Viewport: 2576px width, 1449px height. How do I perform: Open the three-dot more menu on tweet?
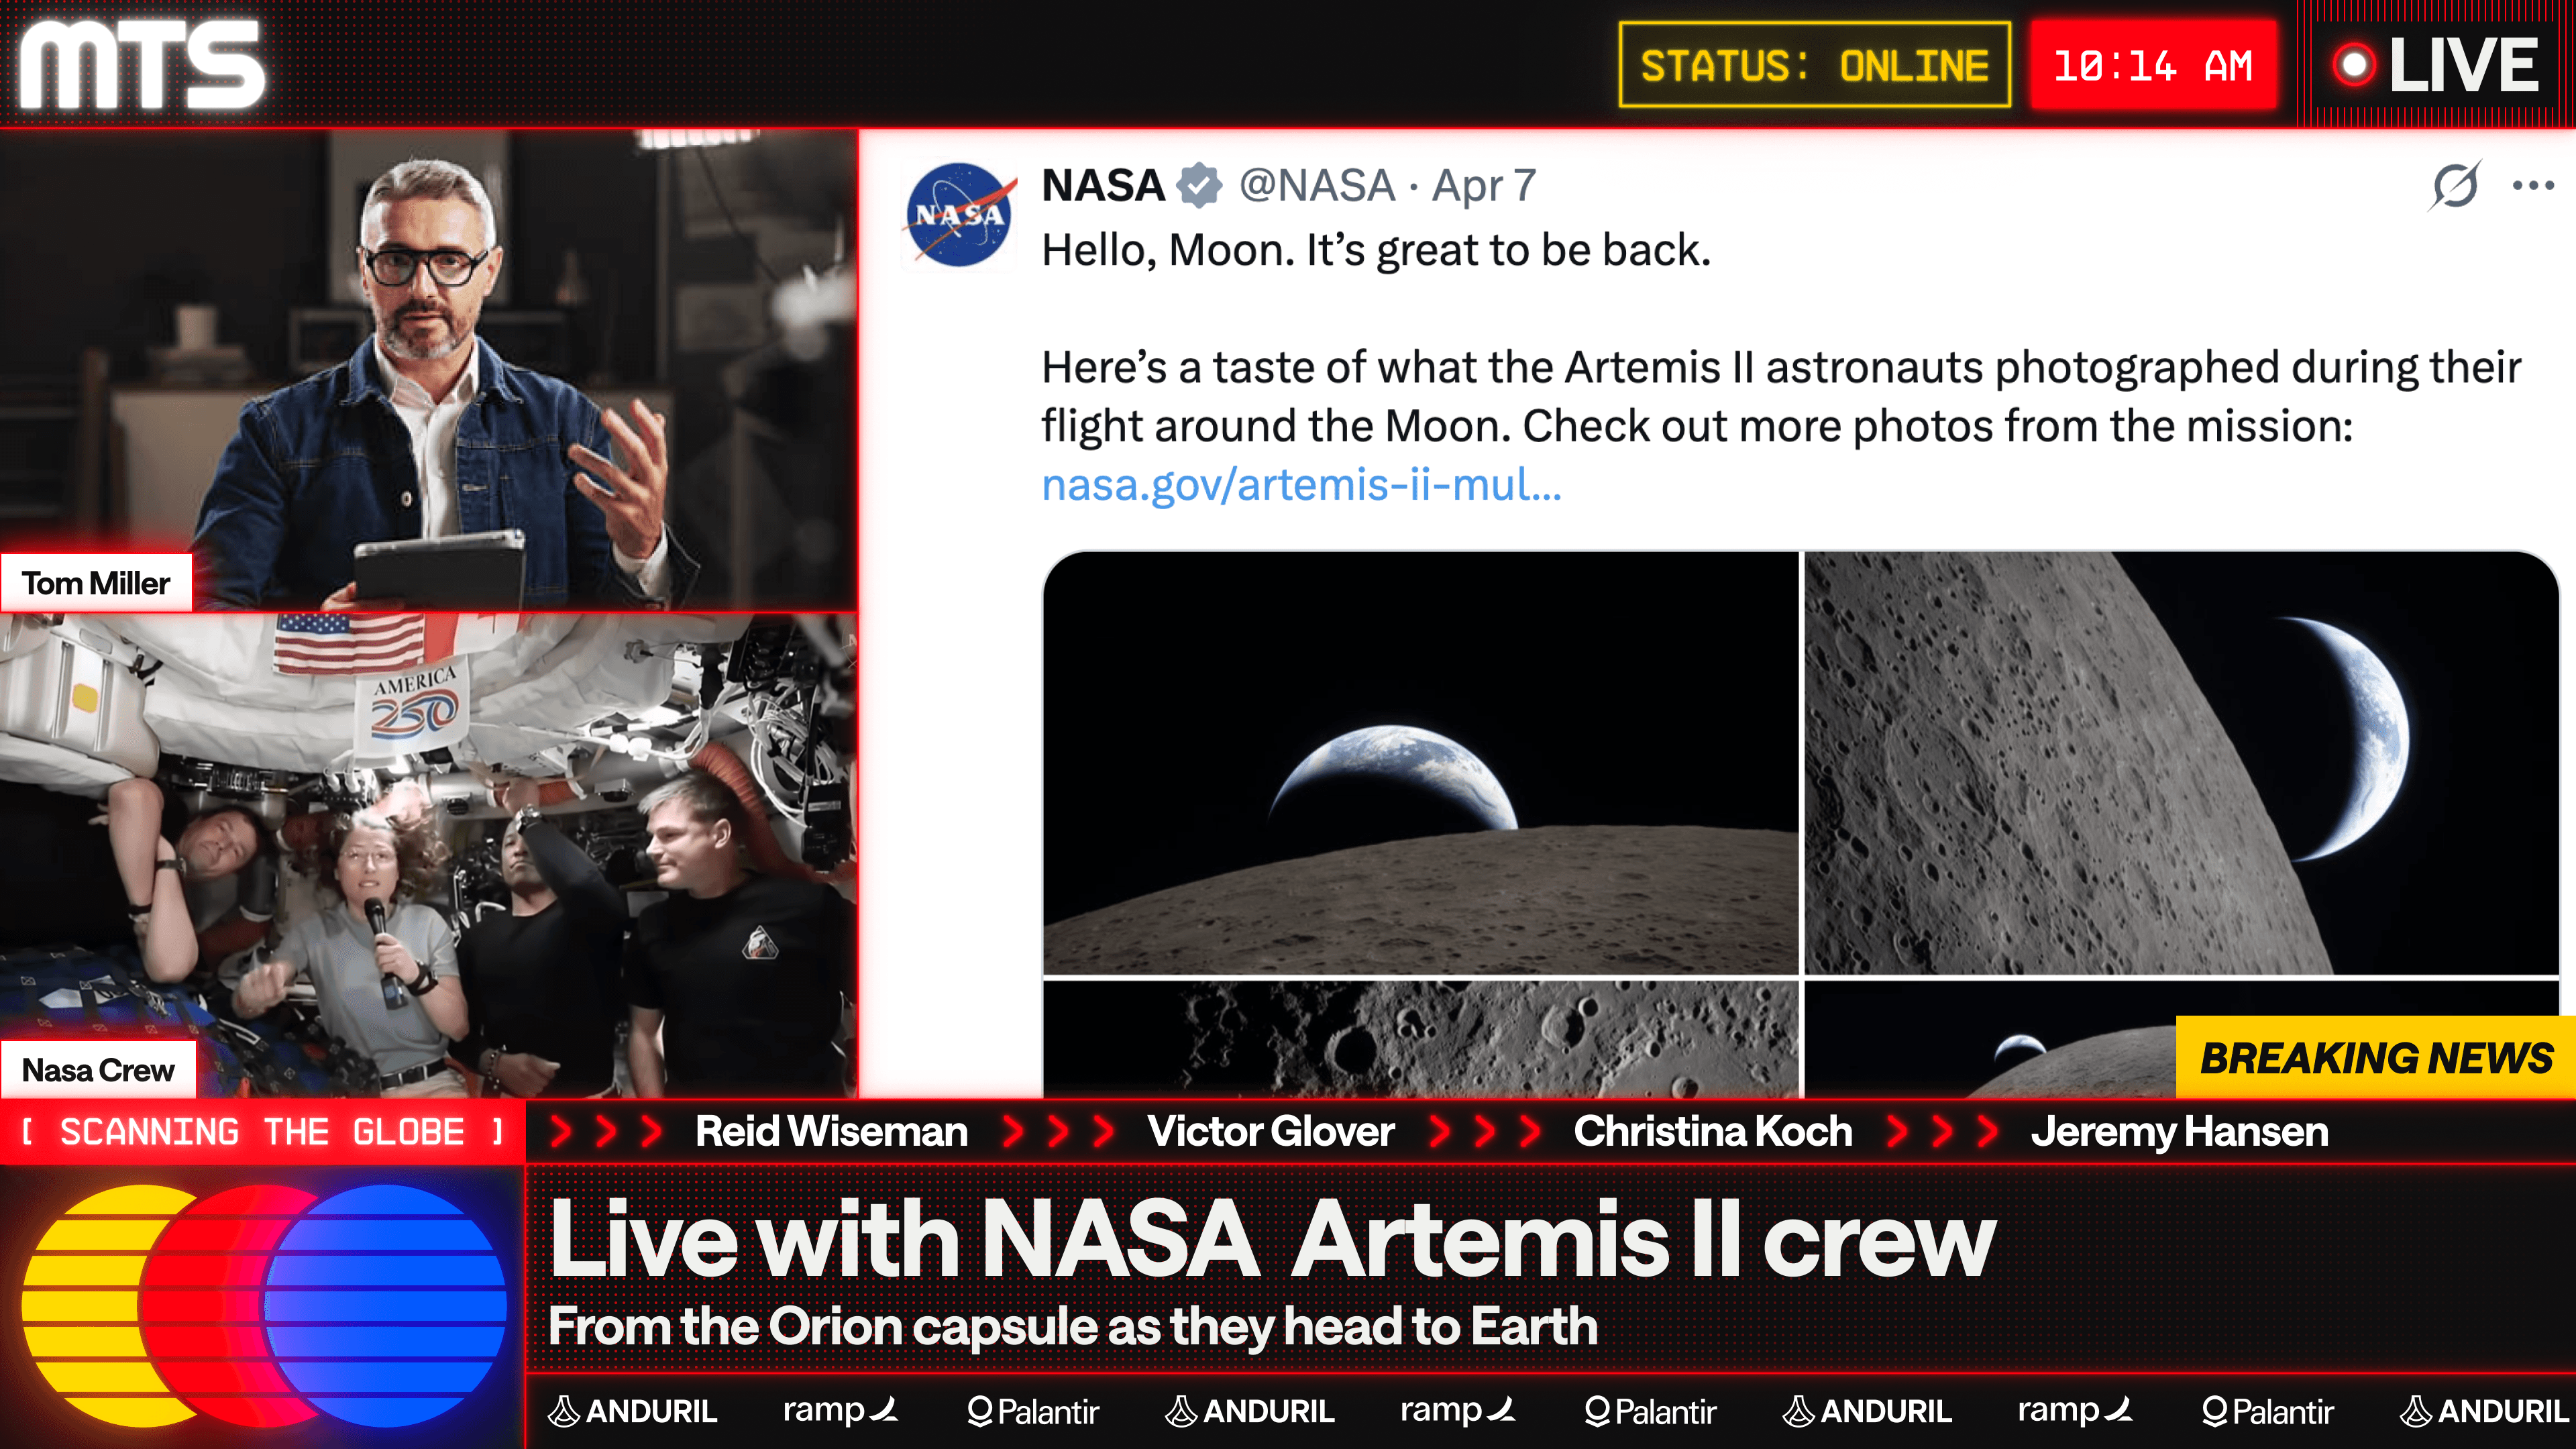2533,185
